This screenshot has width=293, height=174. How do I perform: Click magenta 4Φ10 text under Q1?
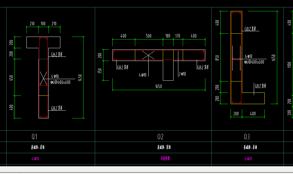(35, 159)
